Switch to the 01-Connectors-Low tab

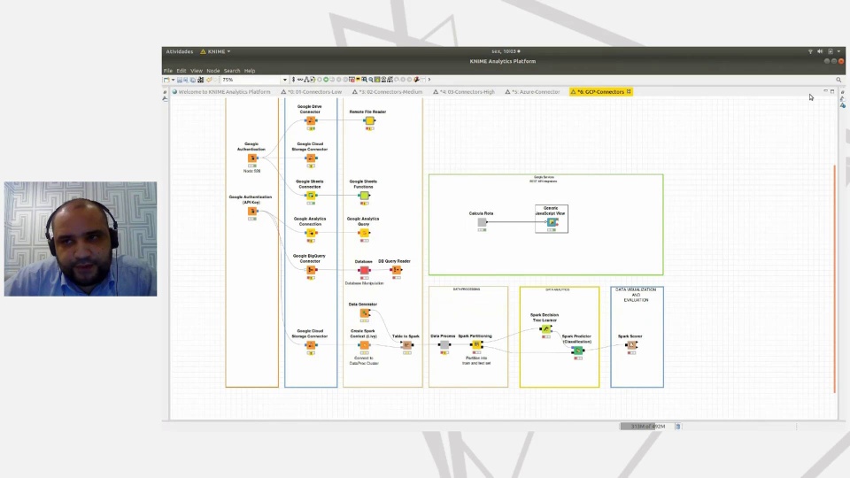(x=312, y=92)
